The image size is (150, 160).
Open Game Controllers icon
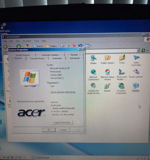tap(136, 61)
